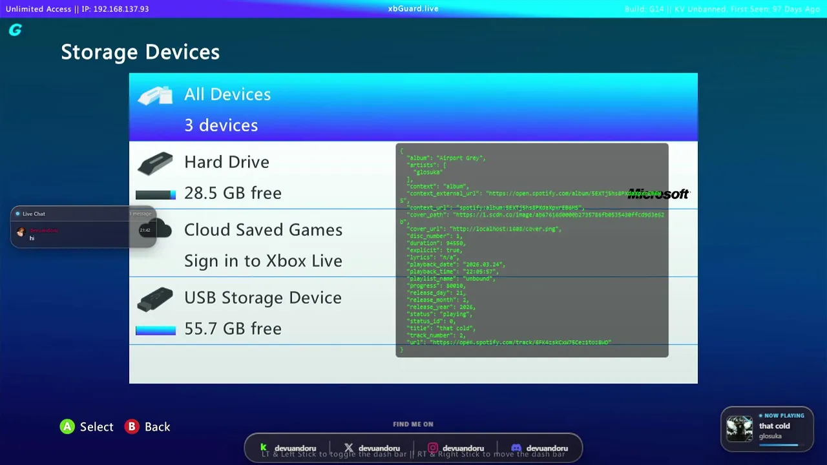Click the devuandoru chat avatar

point(21,232)
